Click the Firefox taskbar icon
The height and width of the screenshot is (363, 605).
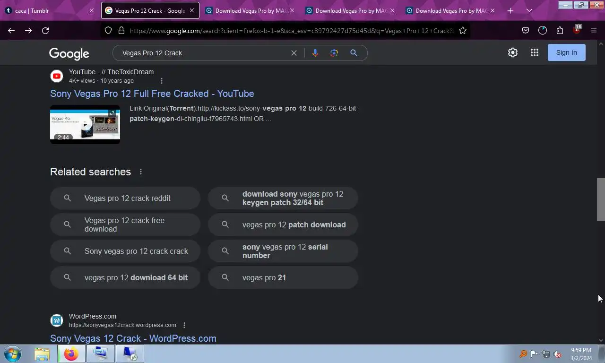pyautogui.click(x=71, y=354)
